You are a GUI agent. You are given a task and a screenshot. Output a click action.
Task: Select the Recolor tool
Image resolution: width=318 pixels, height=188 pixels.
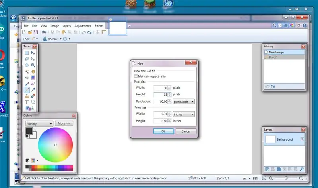pyautogui.click(x=33, y=96)
